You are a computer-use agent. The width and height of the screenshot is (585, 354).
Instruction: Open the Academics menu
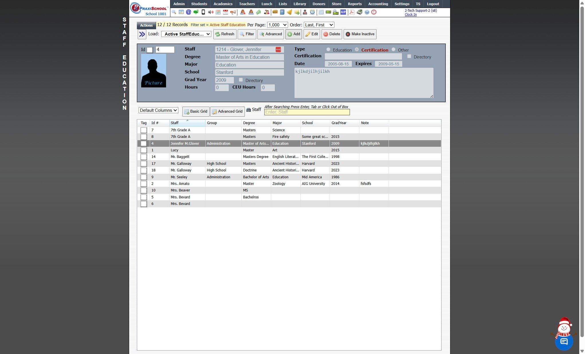223,4
